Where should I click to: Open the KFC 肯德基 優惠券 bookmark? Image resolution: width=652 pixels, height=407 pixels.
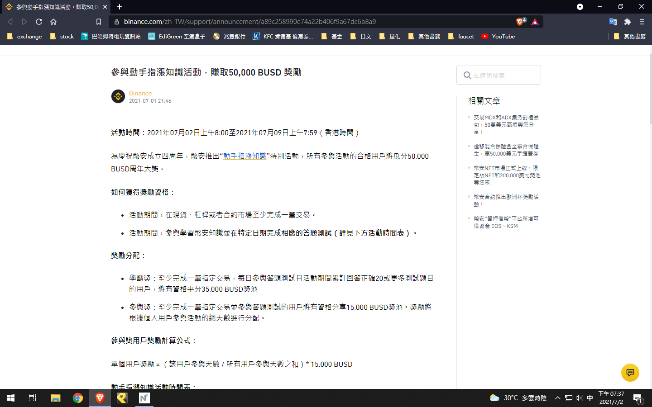click(x=283, y=37)
